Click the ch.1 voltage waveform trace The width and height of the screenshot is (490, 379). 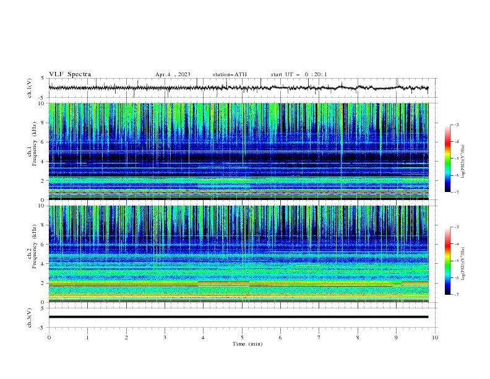pos(238,88)
